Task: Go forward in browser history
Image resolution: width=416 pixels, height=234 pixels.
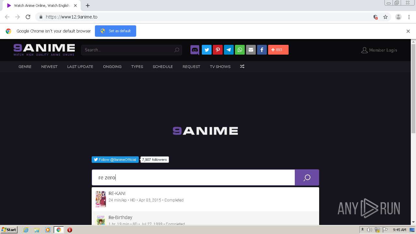Action: [18, 17]
